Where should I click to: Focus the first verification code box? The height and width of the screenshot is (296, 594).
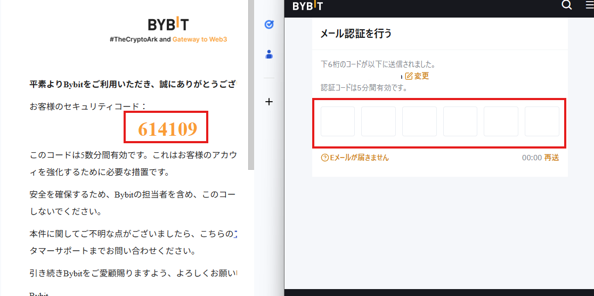click(x=338, y=121)
